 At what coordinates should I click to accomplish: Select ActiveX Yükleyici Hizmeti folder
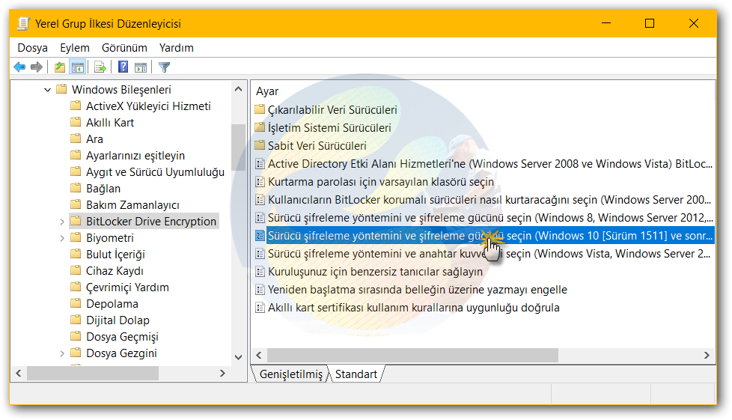148,106
